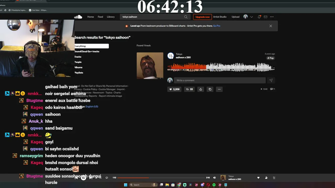Open Spotify from the taskbar
The image size is (335, 188).
214,185
